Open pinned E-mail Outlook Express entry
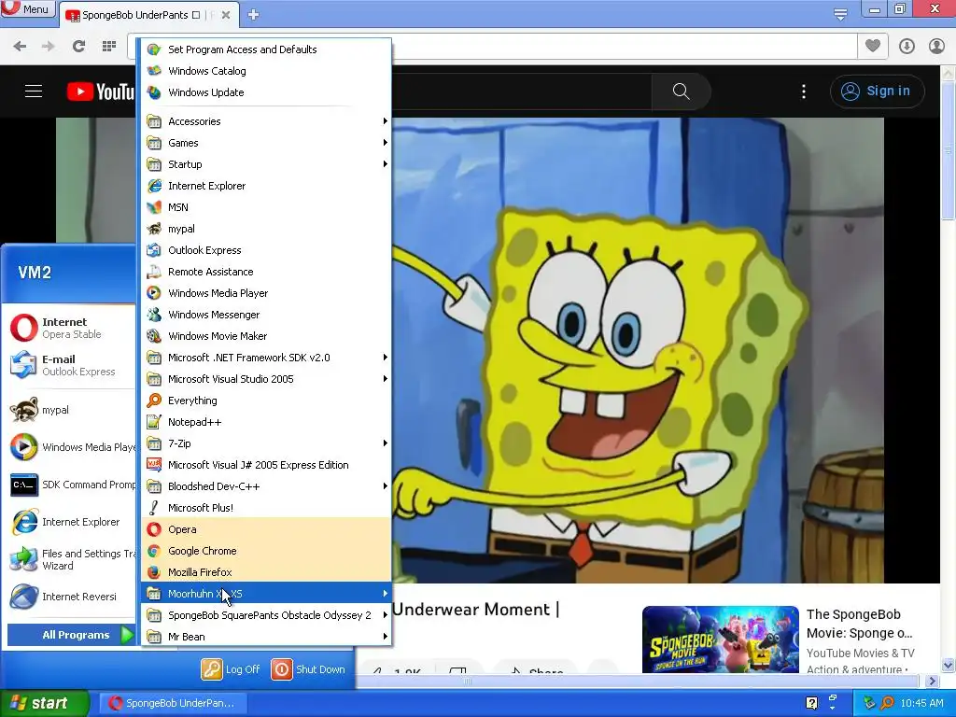 71,365
